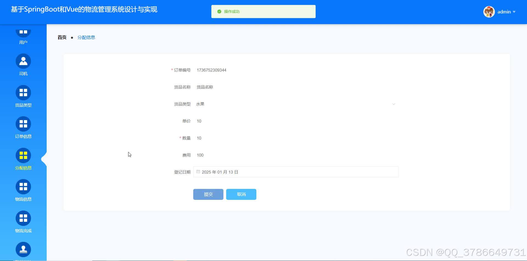Screen dimensions: 527x261
Task: Click the admin avatar picture
Action: [489, 12]
